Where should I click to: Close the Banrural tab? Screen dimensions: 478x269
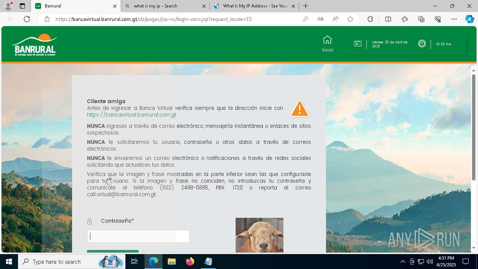(115, 6)
